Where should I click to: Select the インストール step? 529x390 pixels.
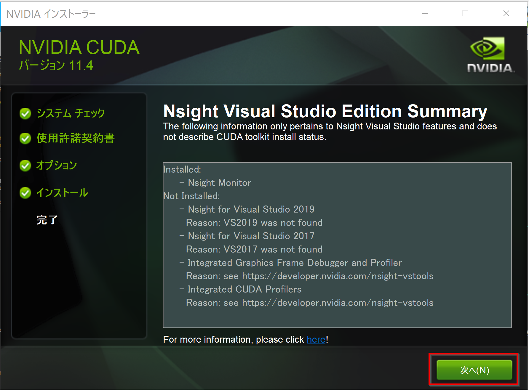pyautogui.click(x=62, y=192)
